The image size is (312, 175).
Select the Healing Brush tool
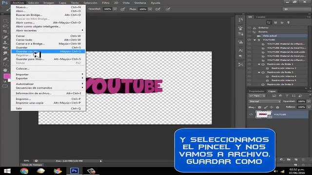(x=5, y=37)
